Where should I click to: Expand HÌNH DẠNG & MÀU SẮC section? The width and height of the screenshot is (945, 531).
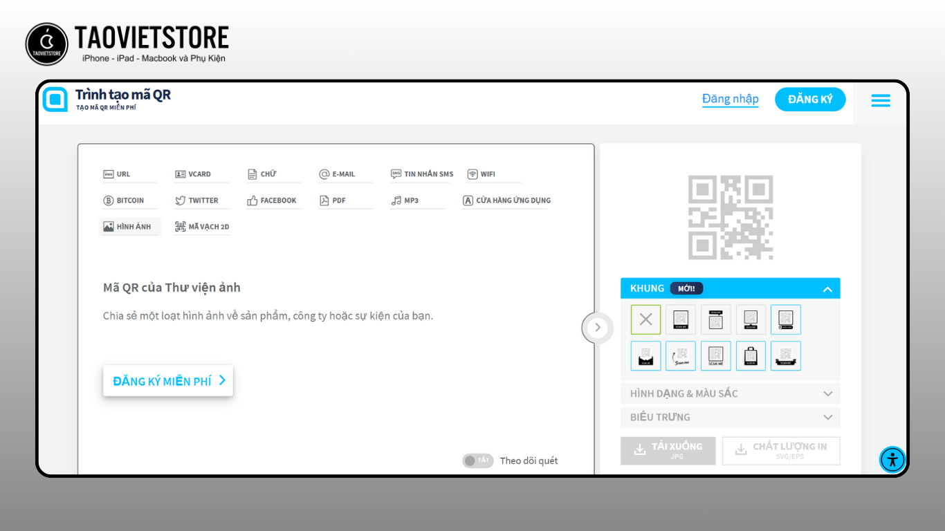[730, 393]
